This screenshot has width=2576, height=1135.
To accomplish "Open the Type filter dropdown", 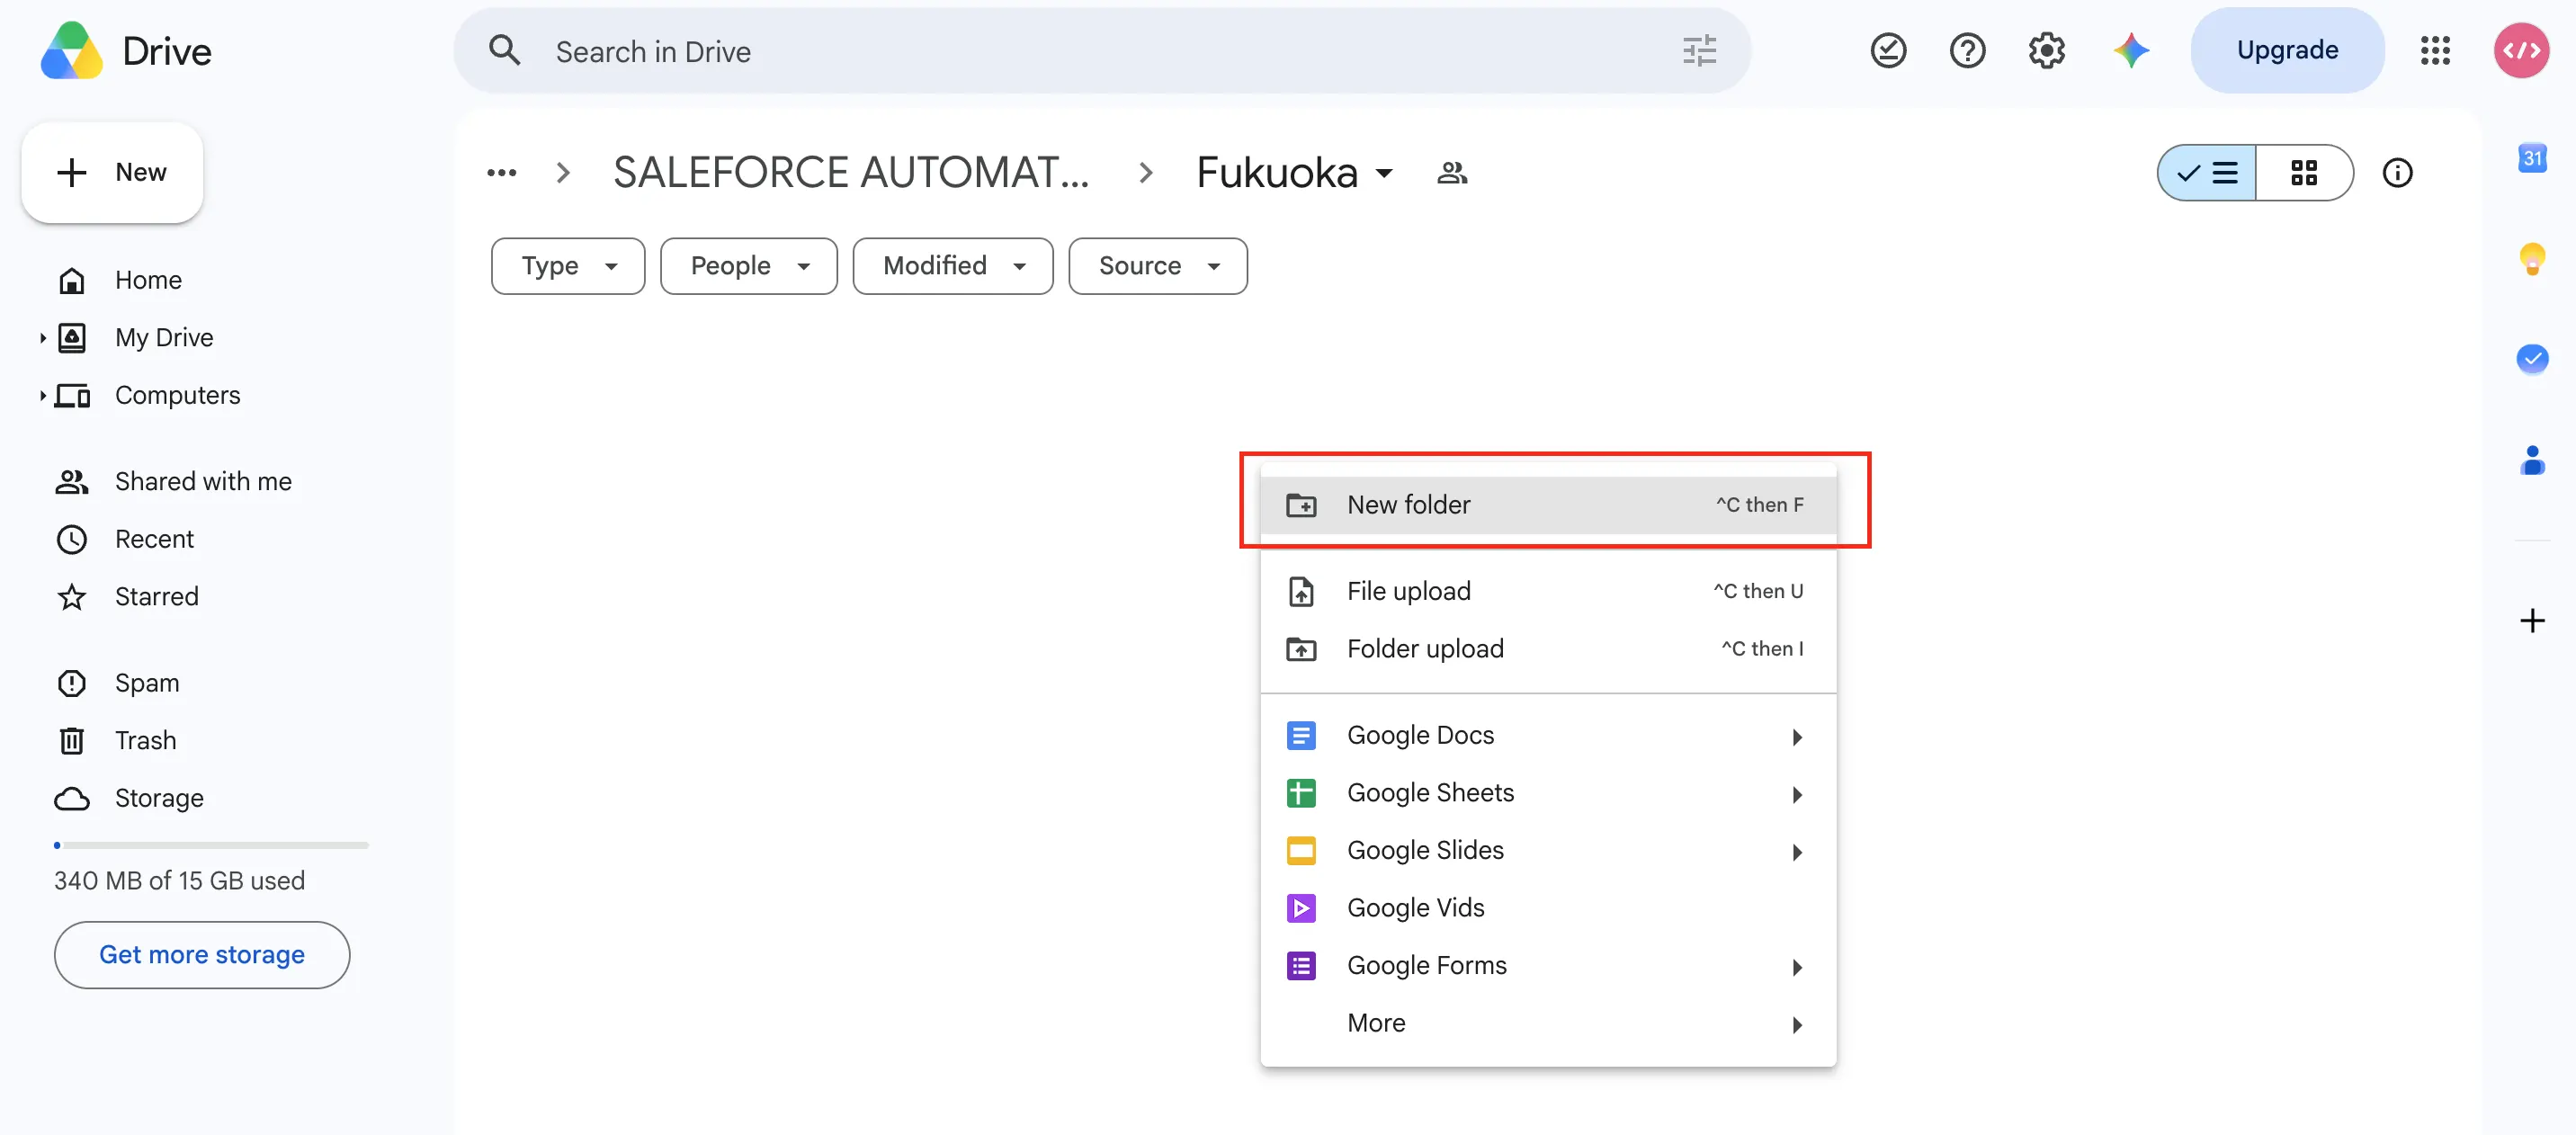I will pos(568,266).
